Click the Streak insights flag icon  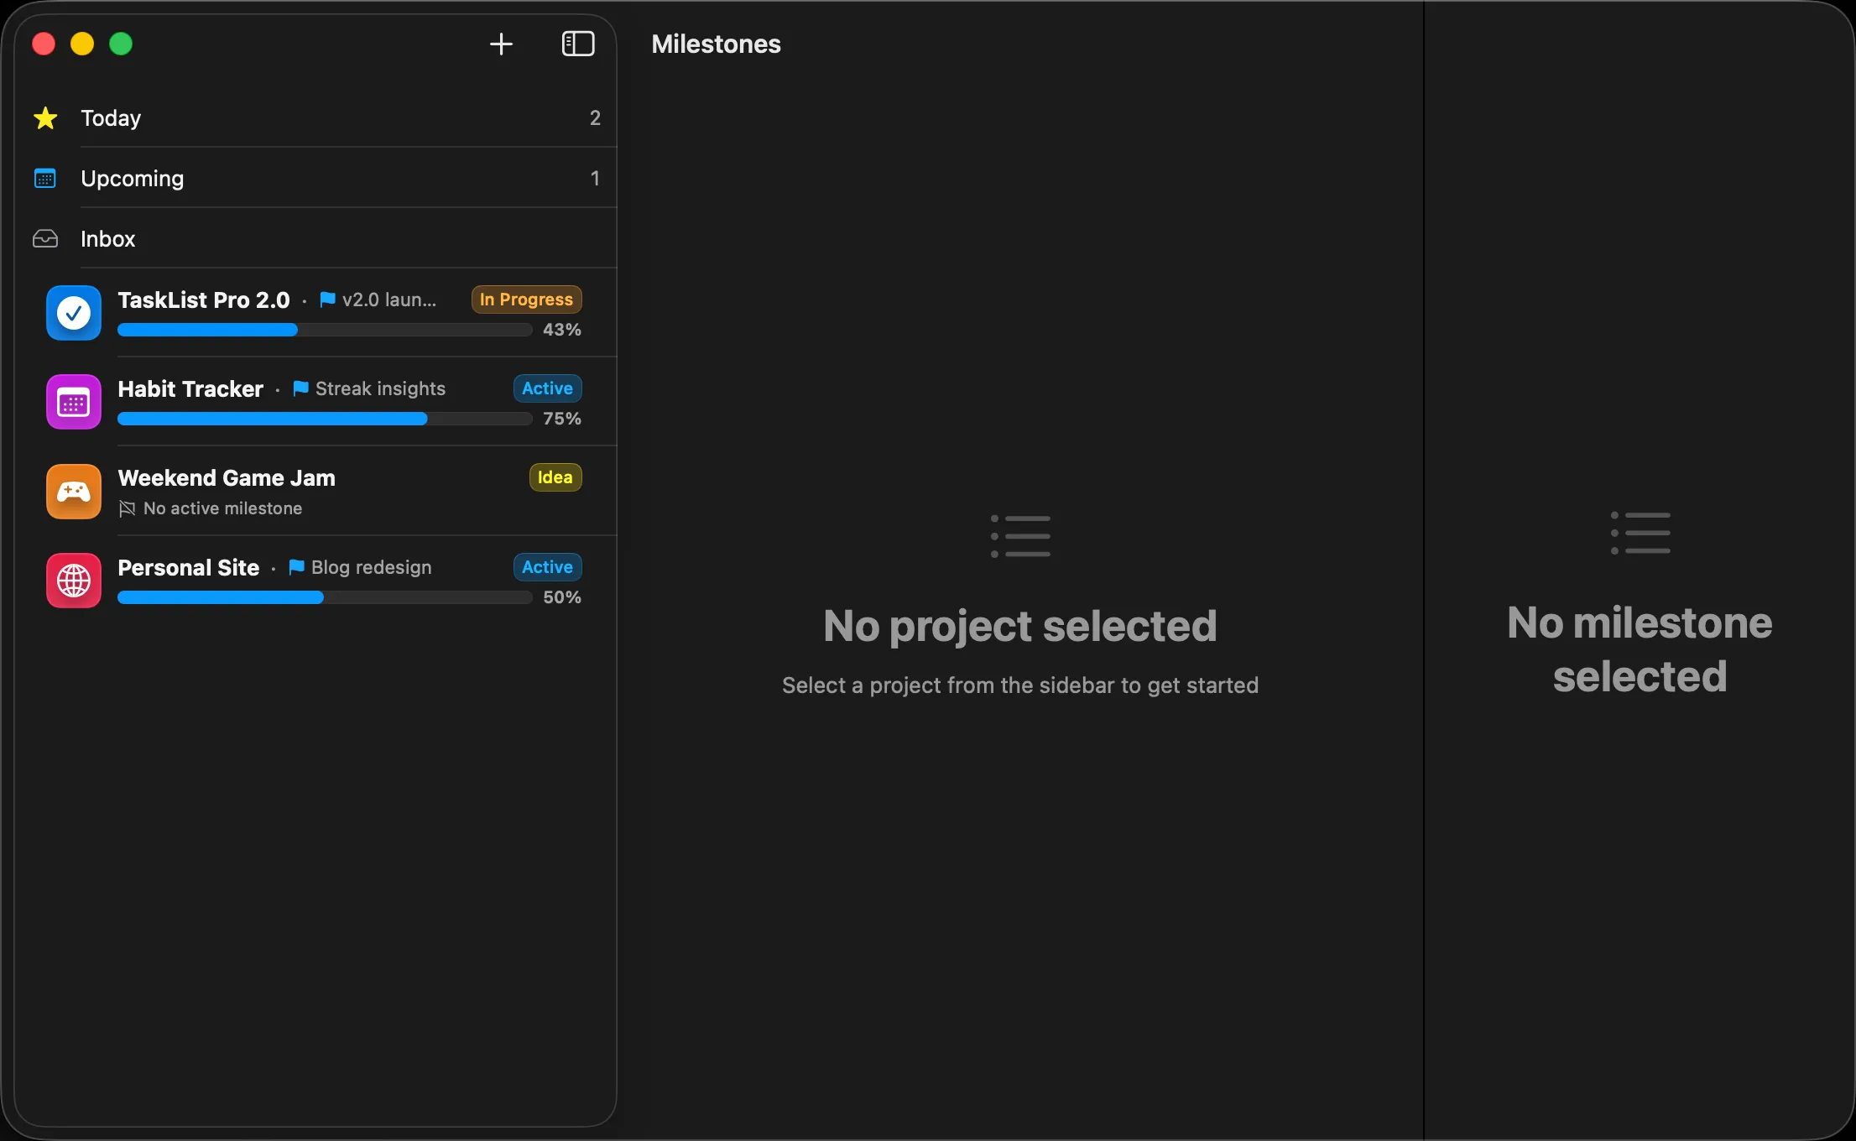[300, 388]
